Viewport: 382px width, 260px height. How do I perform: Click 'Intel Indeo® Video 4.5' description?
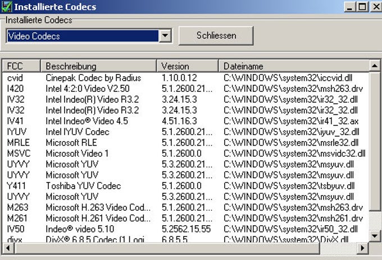(x=87, y=121)
